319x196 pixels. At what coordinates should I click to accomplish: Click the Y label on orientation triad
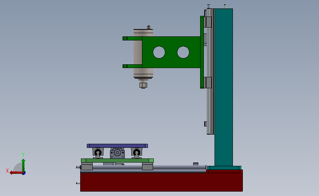tap(23, 155)
